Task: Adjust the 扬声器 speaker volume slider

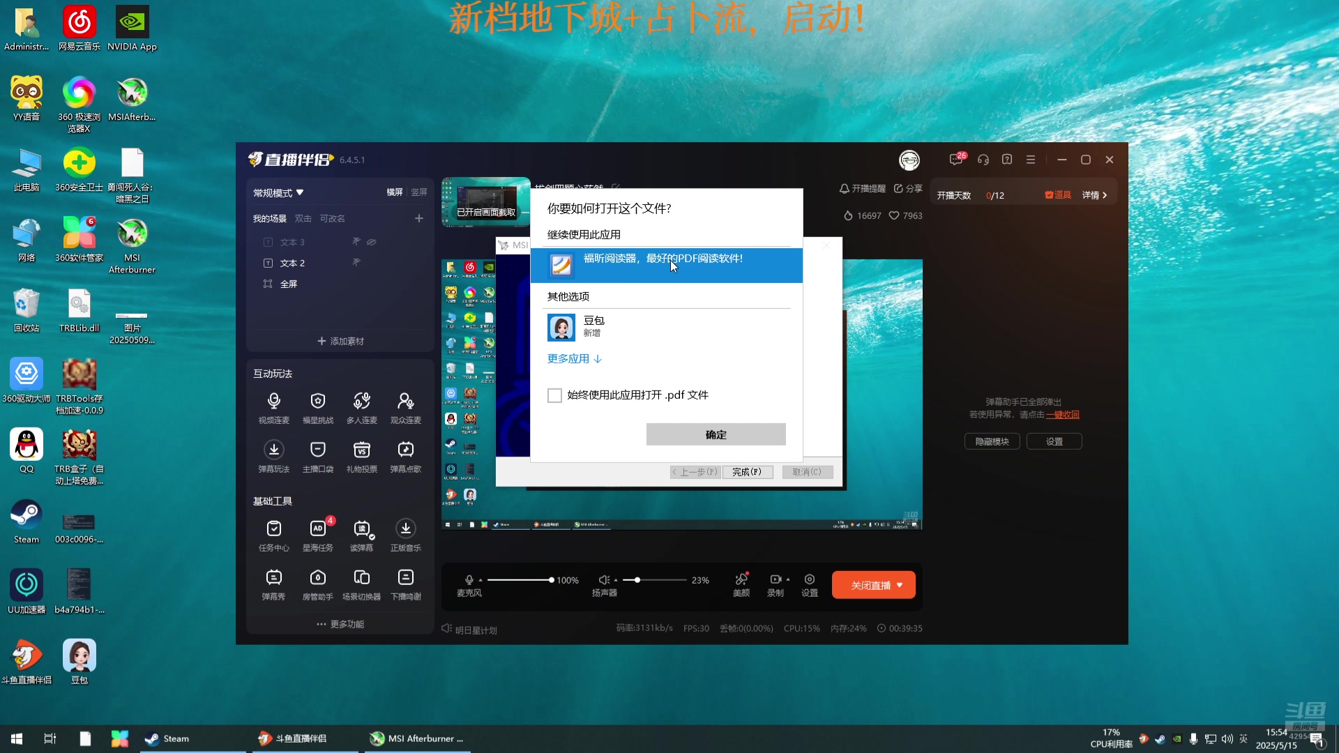Action: 637,580
